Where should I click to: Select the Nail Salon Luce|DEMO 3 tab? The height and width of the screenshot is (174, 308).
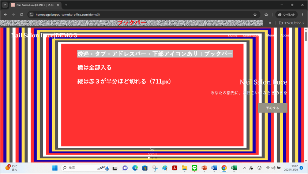click(35, 5)
